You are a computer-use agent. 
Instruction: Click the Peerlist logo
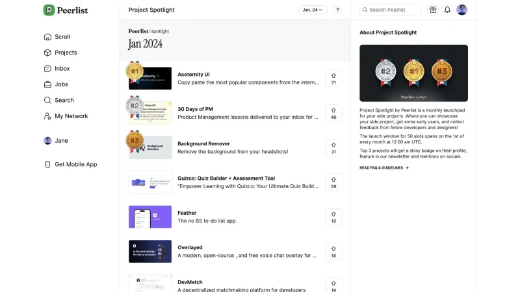click(66, 10)
